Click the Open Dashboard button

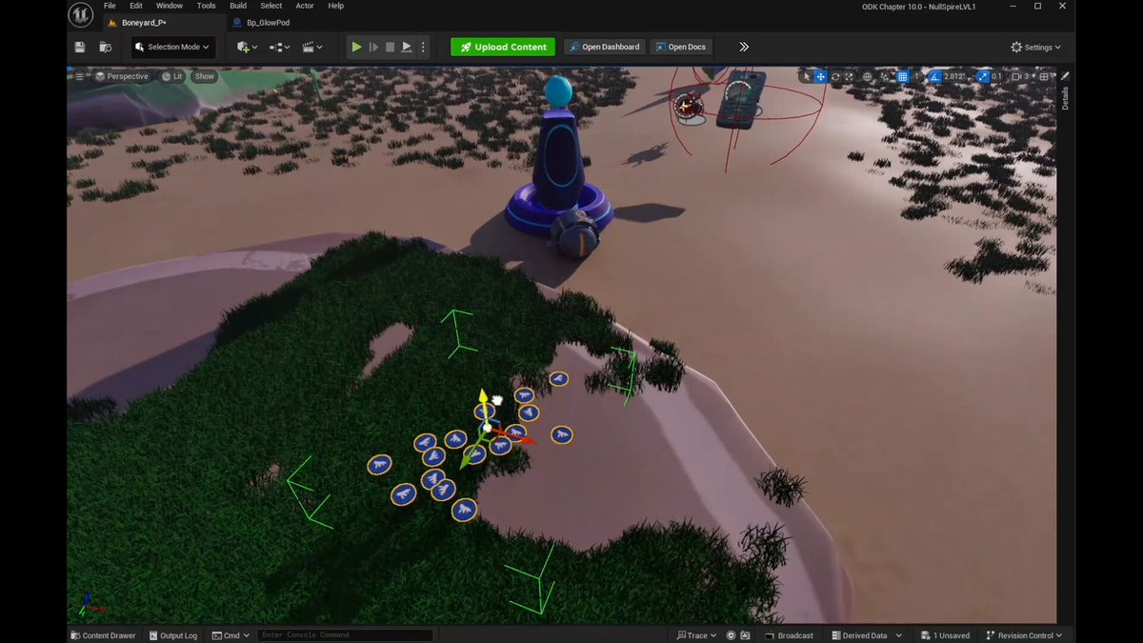coord(605,47)
